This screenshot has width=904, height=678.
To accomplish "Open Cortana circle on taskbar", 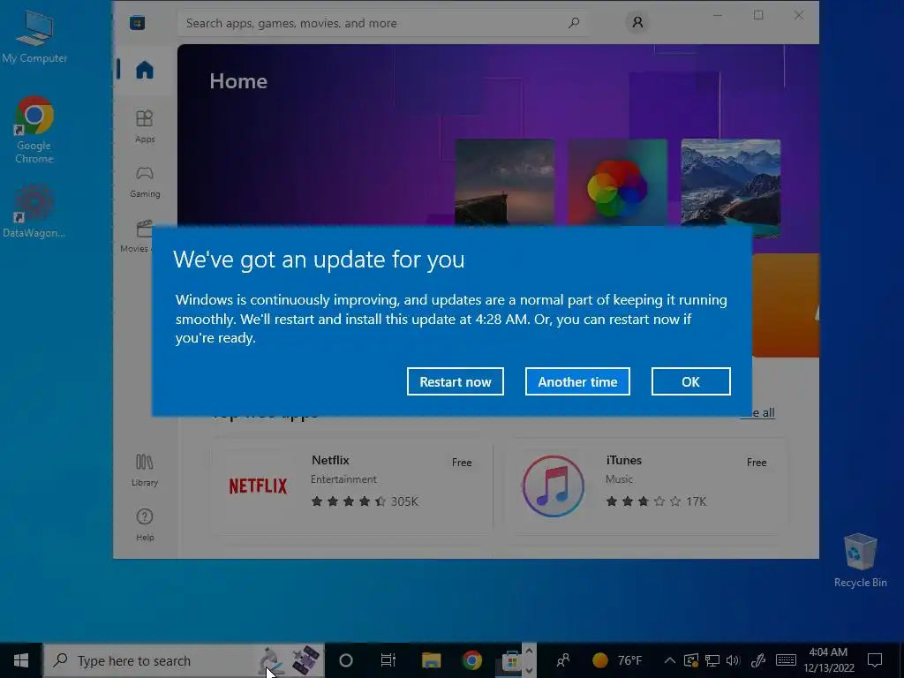I will [346, 660].
